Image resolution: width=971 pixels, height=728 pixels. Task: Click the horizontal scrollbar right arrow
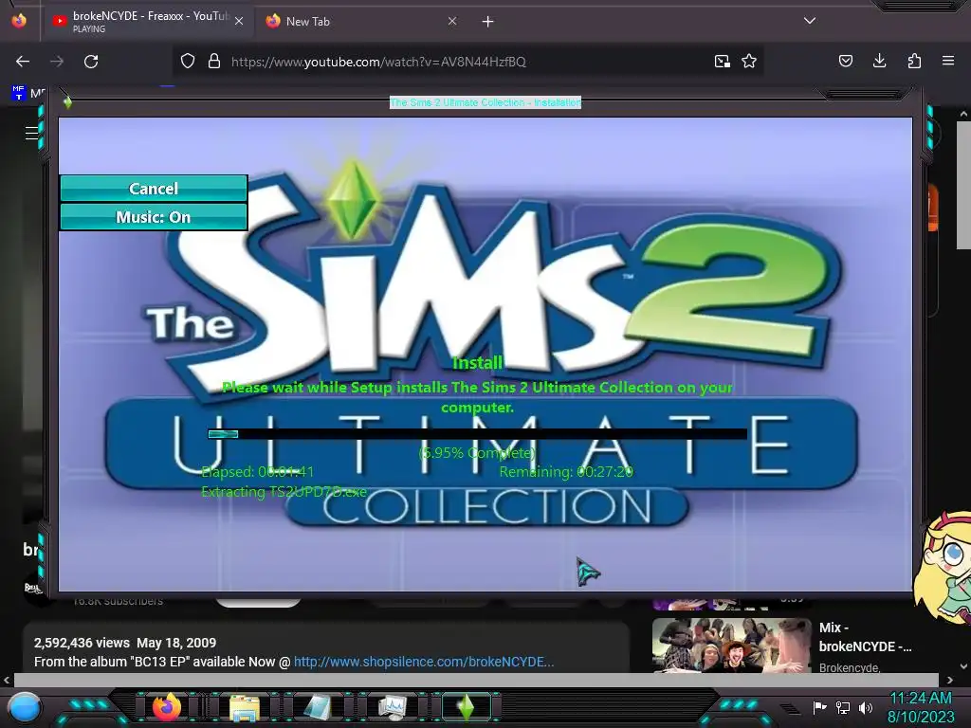(x=949, y=681)
